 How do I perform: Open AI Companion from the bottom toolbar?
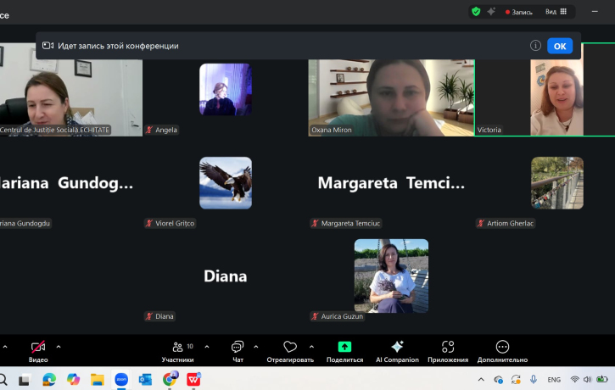[x=397, y=351]
